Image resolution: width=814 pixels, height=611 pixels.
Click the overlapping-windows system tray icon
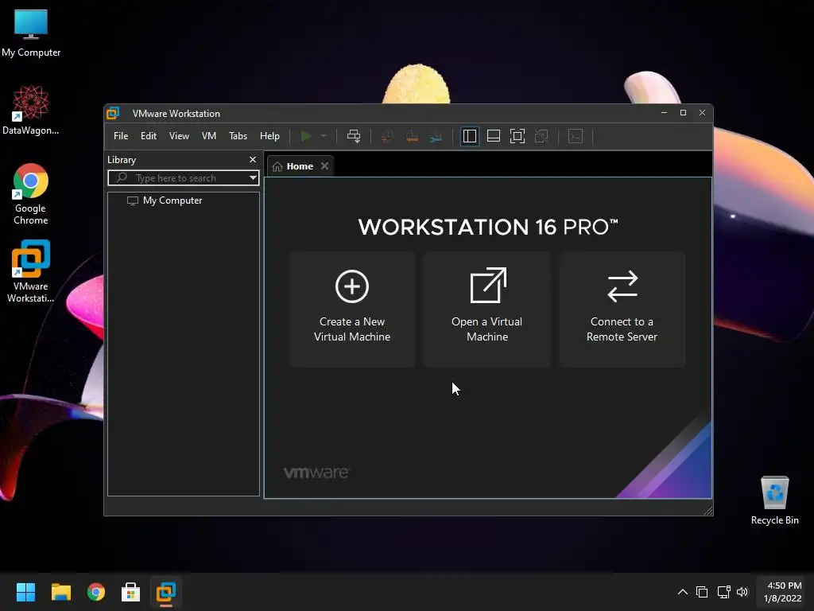point(702,592)
